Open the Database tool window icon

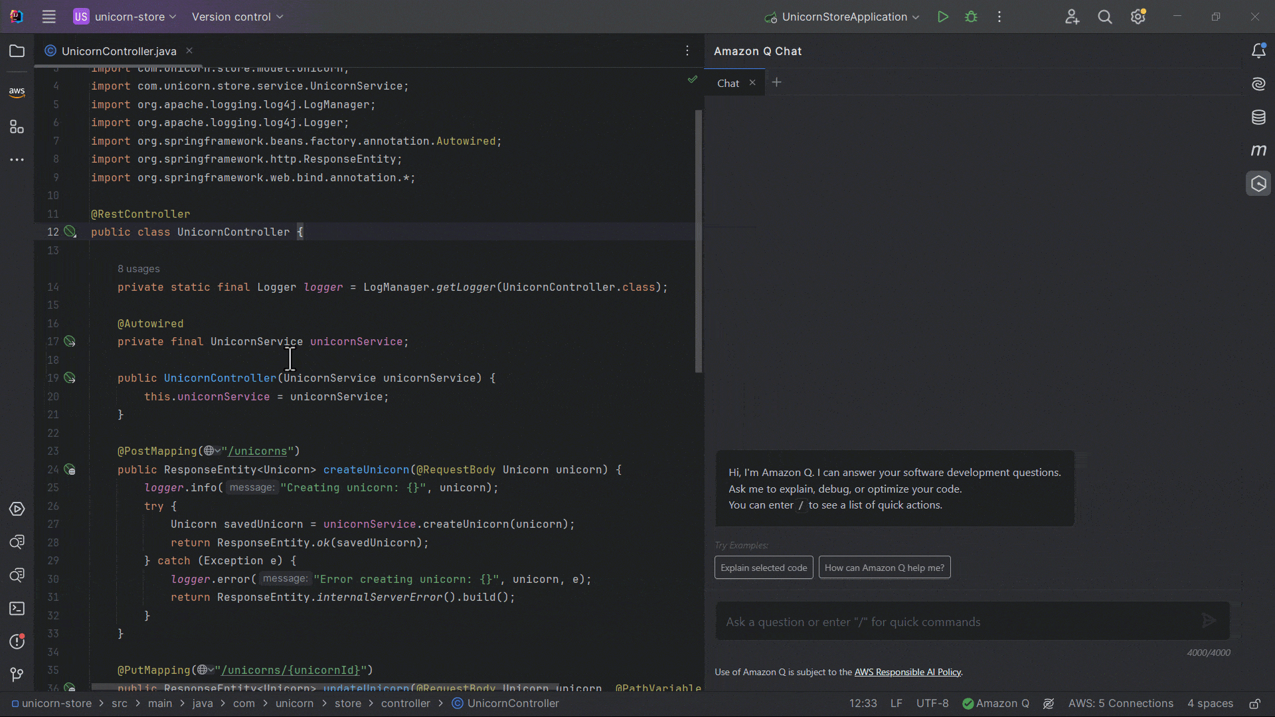tap(1259, 118)
